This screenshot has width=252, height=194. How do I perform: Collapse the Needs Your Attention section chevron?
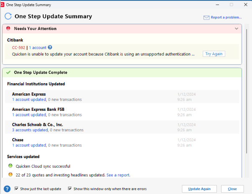point(237,28)
